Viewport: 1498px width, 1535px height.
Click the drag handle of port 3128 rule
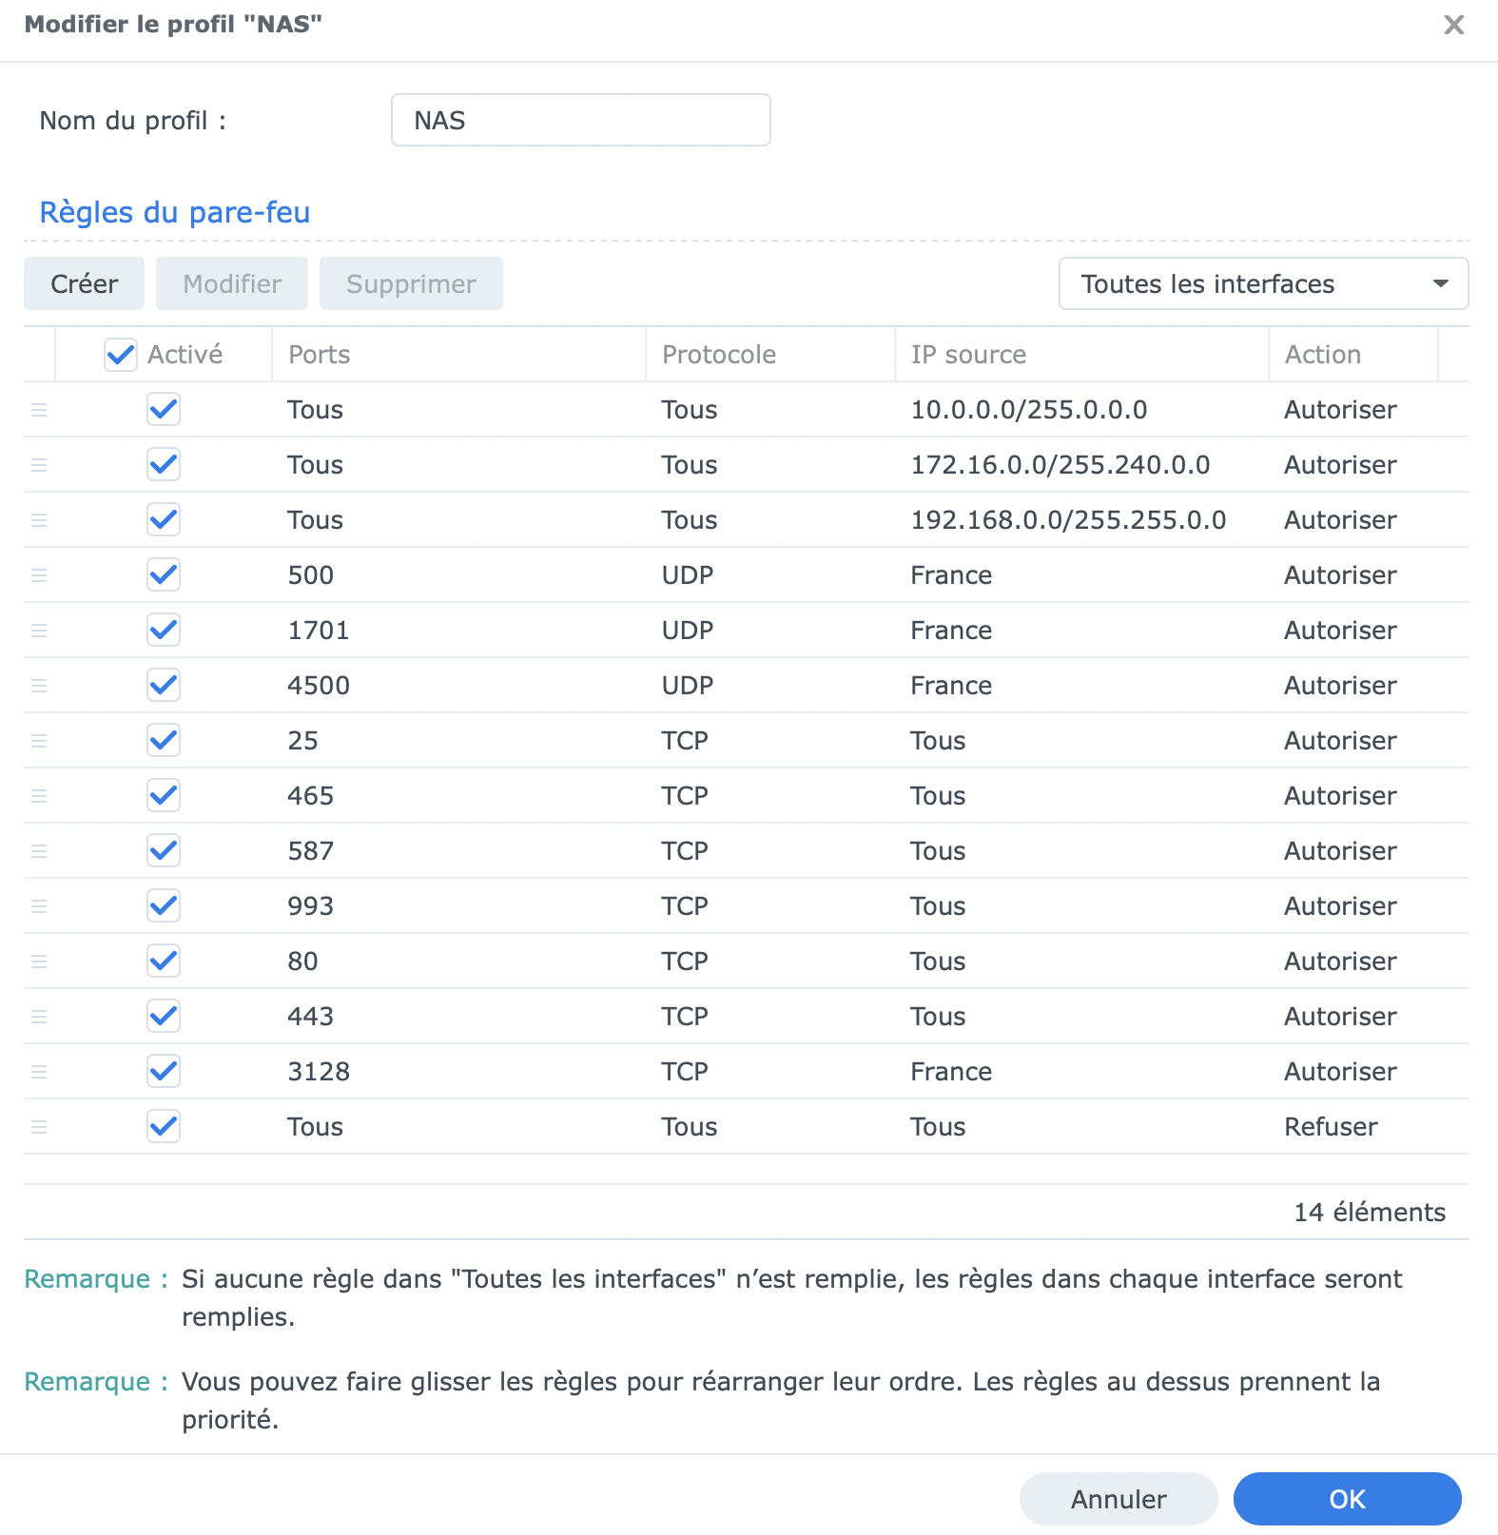pos(39,1072)
